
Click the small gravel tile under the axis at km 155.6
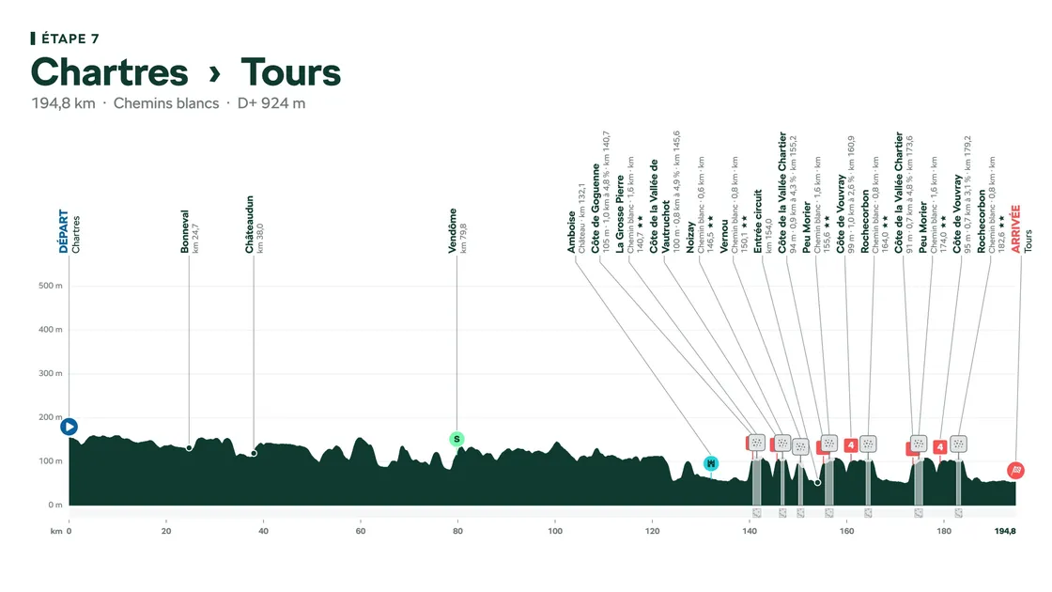pos(829,513)
